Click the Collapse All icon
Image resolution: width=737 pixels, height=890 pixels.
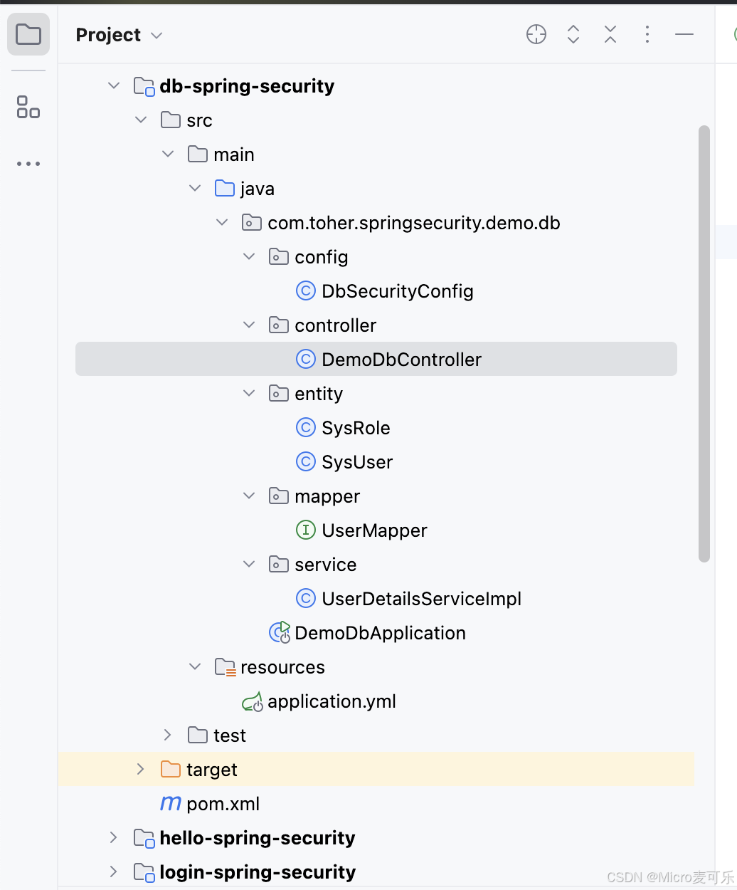coord(610,34)
